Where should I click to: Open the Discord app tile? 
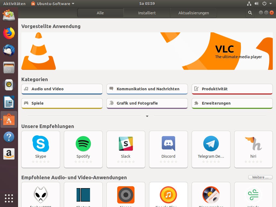pyautogui.click(x=168, y=149)
